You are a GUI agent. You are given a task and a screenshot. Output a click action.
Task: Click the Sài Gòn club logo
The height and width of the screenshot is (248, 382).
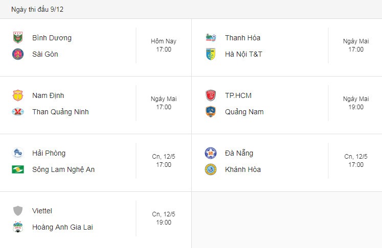pos(18,54)
